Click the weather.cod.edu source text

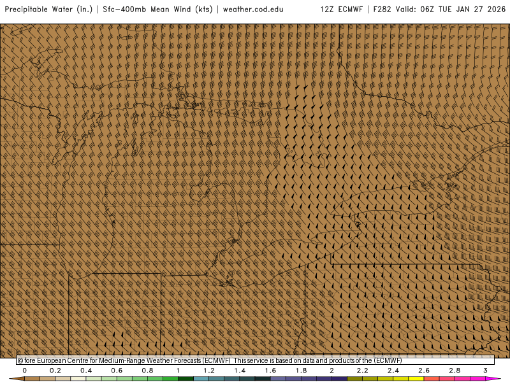point(253,9)
